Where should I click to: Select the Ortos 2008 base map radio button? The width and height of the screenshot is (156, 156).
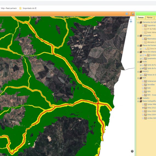(143, 111)
